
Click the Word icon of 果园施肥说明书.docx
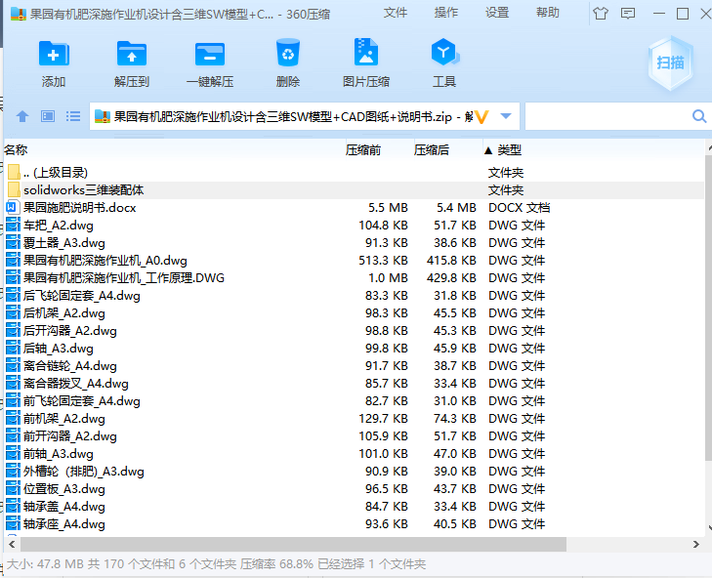pos(13,208)
